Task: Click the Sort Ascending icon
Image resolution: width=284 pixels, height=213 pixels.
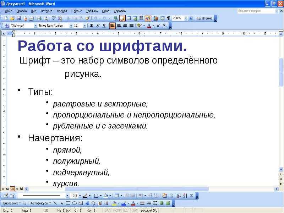Action: point(179,196)
